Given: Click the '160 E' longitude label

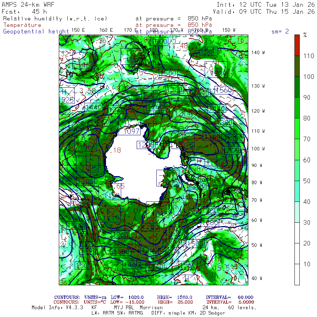Looking at the screenshot, I should pos(106,30).
